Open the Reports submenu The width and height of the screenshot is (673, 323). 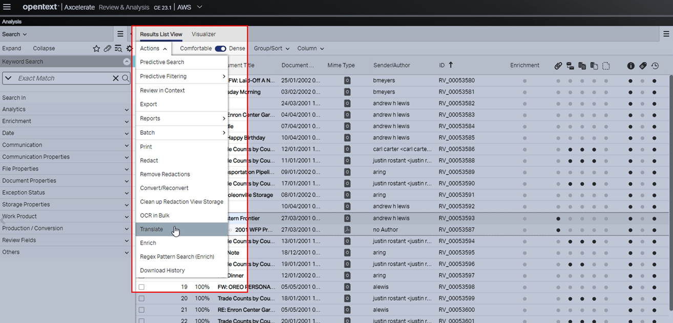pyautogui.click(x=182, y=119)
